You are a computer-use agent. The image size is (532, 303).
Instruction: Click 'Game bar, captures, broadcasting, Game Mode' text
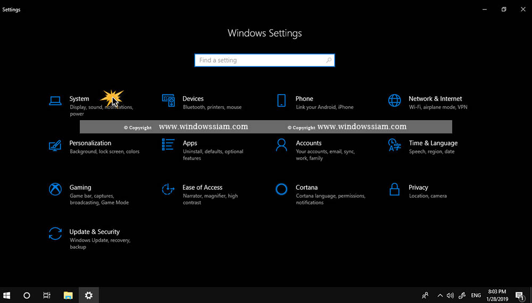coord(99,199)
